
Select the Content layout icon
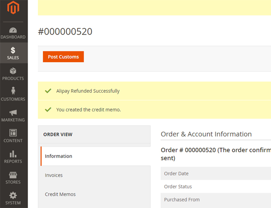13,133
